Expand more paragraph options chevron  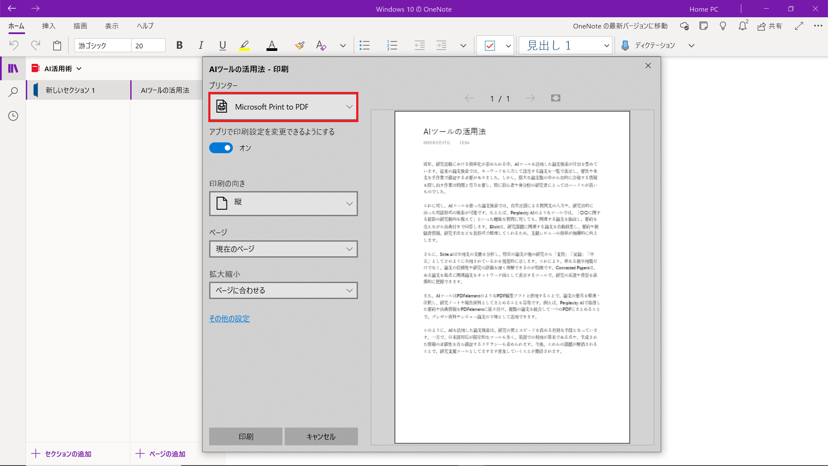pyautogui.click(x=463, y=45)
